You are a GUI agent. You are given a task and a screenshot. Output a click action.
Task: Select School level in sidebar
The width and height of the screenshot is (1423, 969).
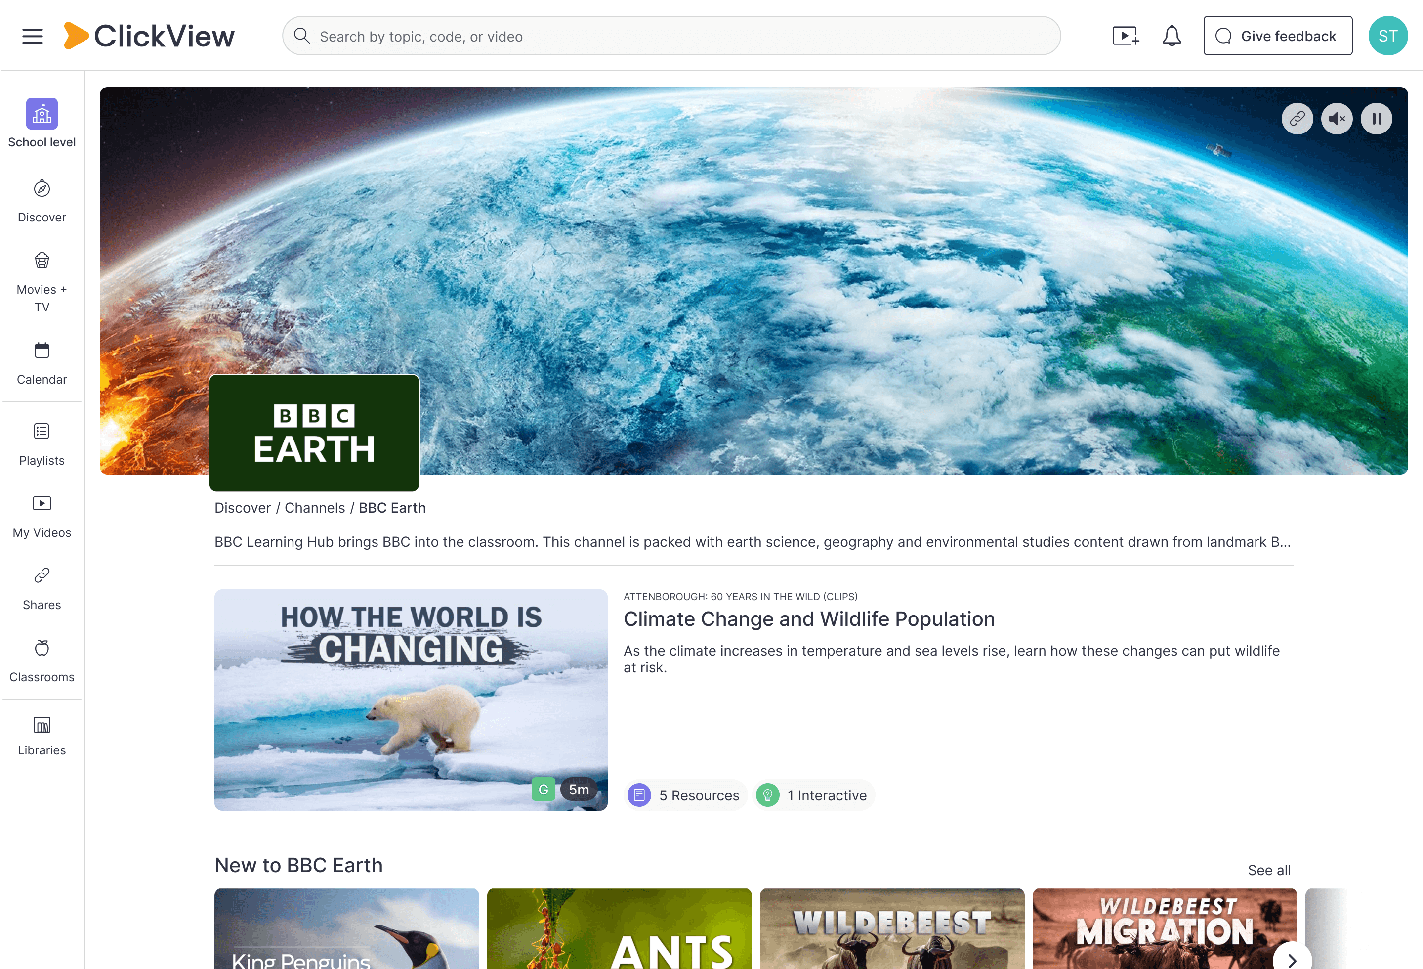(42, 123)
